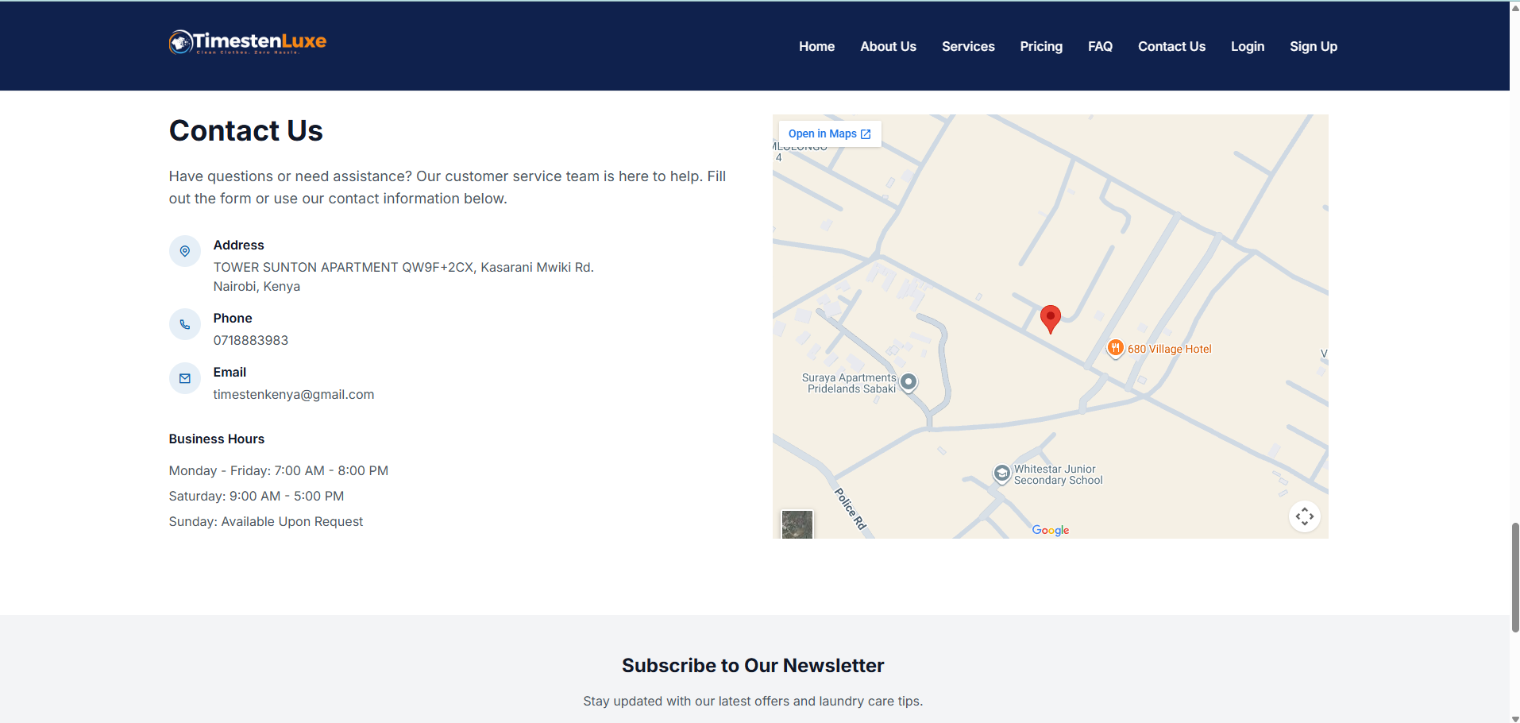
Task: Open the FAQ page
Action: tap(1100, 46)
